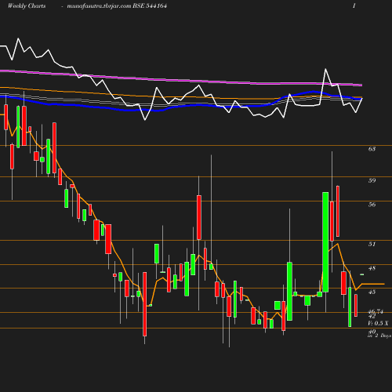The image size is (392, 392).
Task: Click the 'in 2 Days' label
Action: tap(379, 336)
